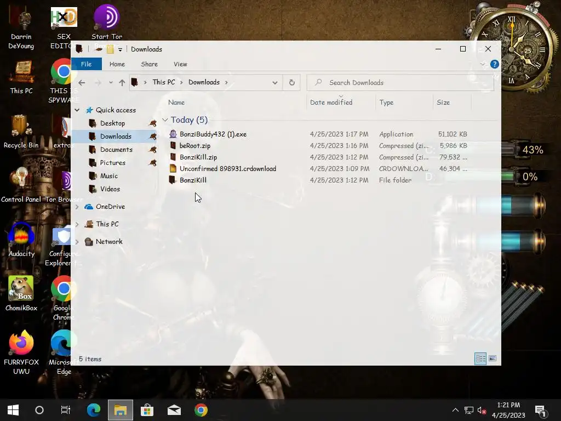Open the Quick Access Toolbar customize dropdown
The width and height of the screenshot is (561, 421).
(x=120, y=49)
